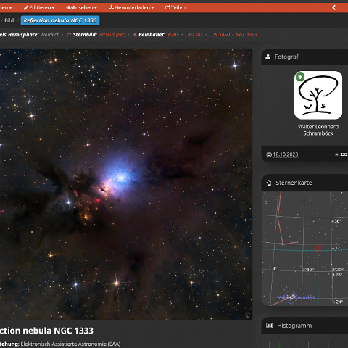Click the red field marker on sky map
The height and width of the screenshot is (348, 348).
(x=318, y=248)
